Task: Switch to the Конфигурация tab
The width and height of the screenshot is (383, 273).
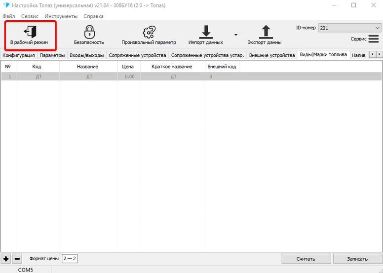Action: click(x=19, y=55)
